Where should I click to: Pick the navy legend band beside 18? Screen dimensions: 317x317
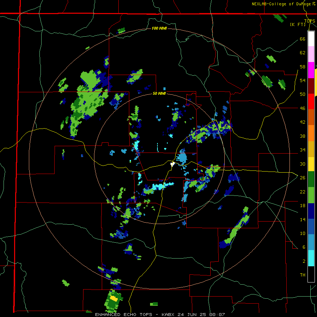tap(311, 211)
